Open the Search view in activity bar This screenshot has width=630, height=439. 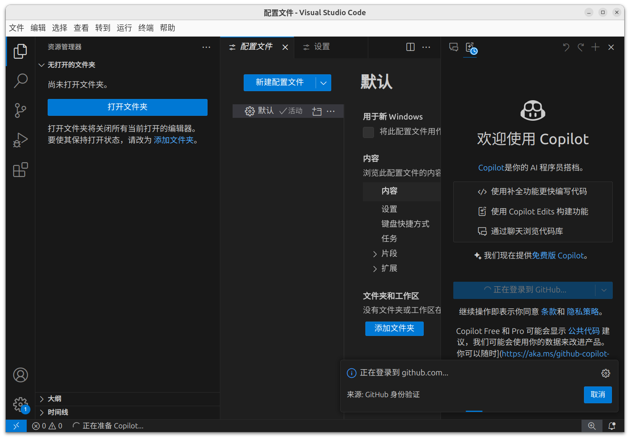tap(20, 81)
